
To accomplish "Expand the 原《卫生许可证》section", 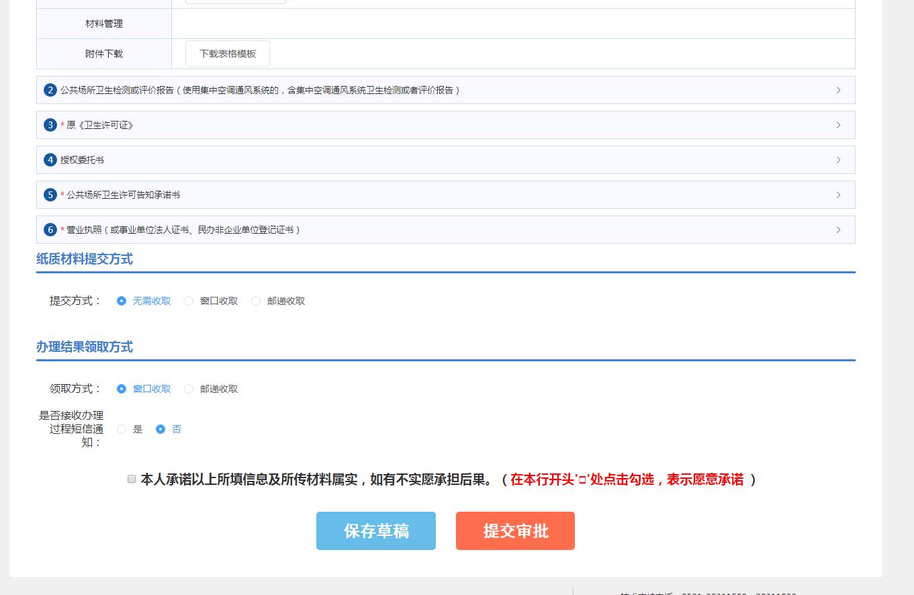I will point(838,124).
